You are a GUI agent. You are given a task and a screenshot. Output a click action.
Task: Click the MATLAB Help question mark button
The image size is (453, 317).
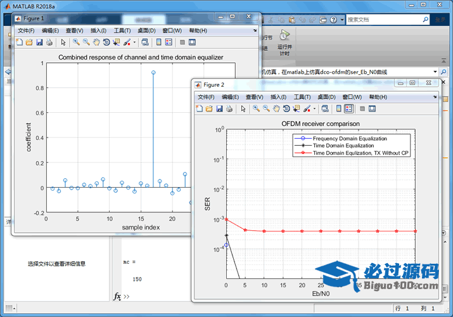click(x=334, y=20)
